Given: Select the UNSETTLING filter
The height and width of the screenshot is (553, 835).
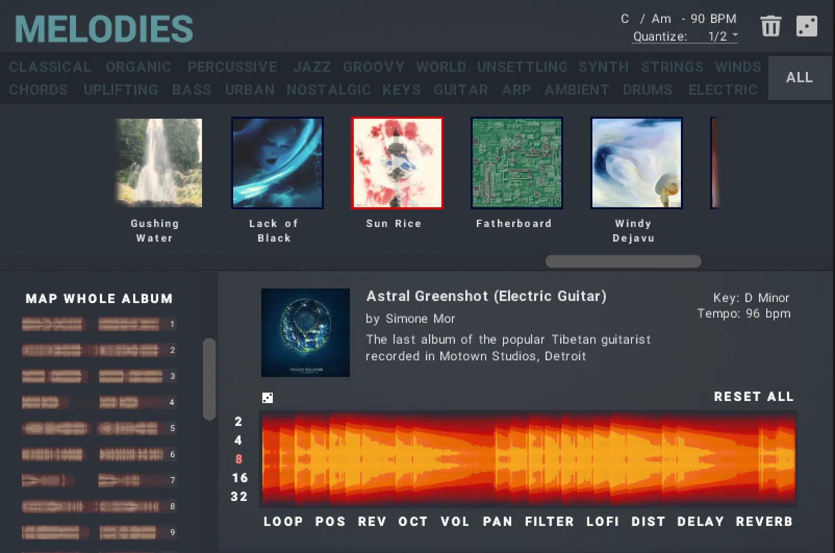Looking at the screenshot, I should click(522, 67).
